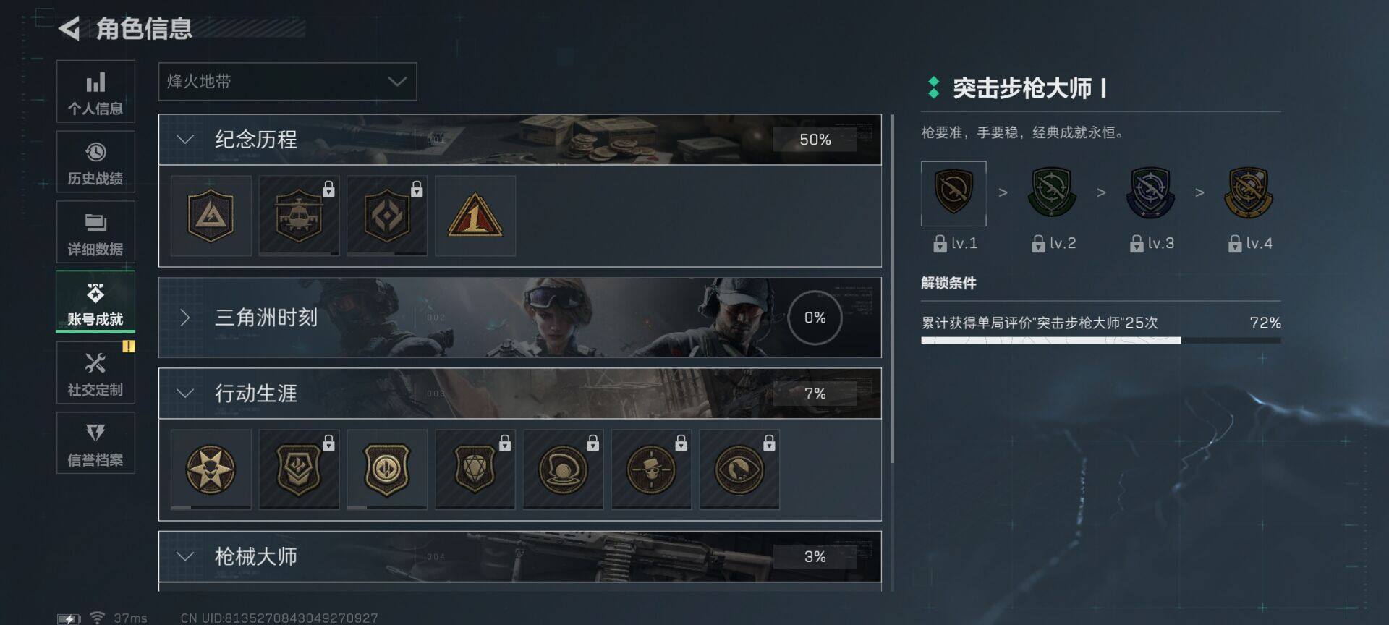Screen dimensions: 1389x625
Task: Collapse the 纪念历程 section
Action: click(x=519, y=140)
